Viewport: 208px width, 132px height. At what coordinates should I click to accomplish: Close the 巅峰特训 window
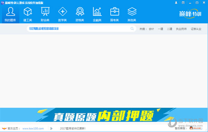[x=204, y=2]
